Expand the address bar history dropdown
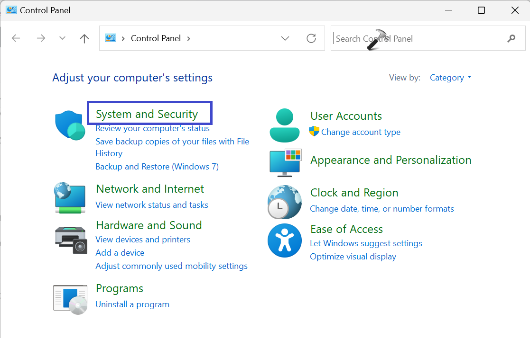Image resolution: width=530 pixels, height=338 pixels. 285,38
